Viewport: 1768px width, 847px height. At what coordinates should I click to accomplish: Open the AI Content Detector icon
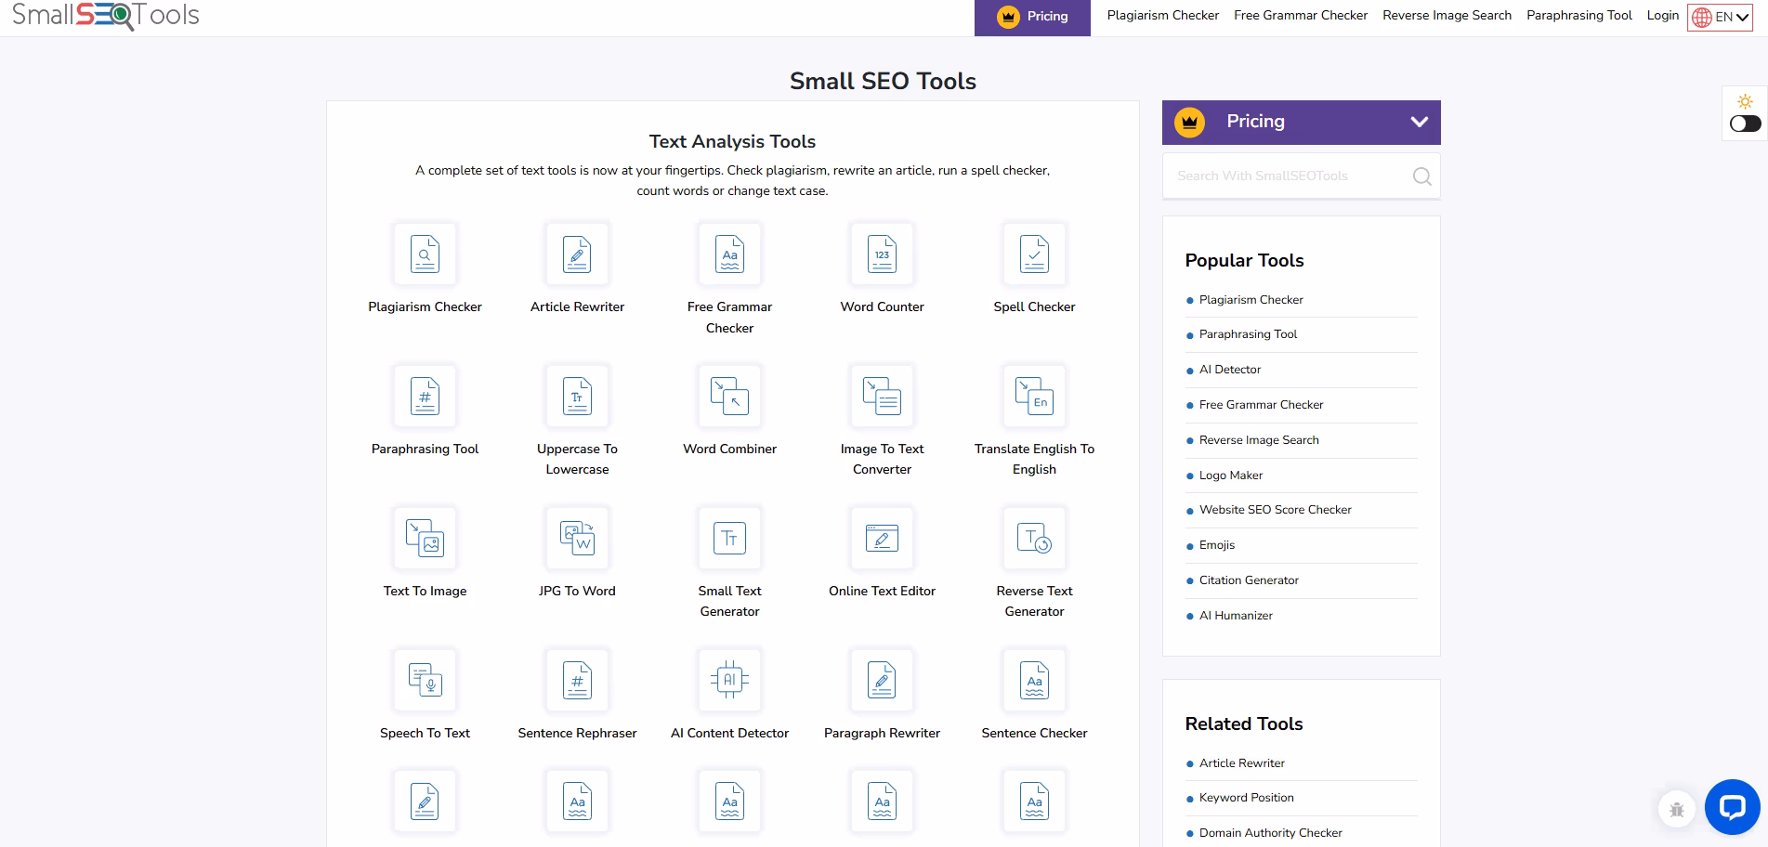[x=729, y=681]
